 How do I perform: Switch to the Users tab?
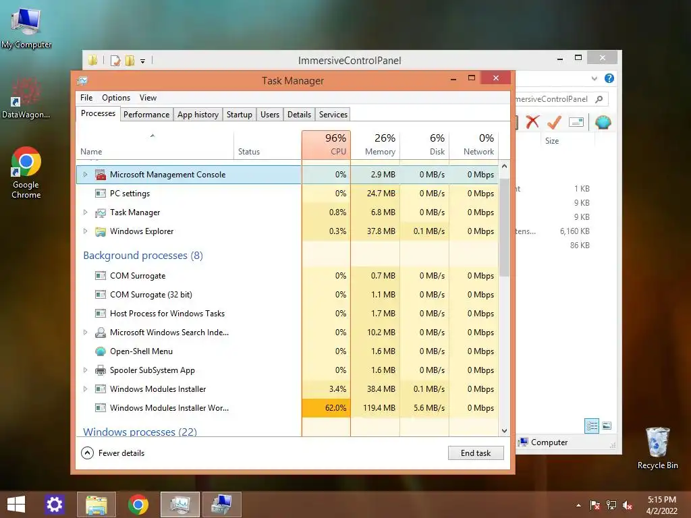click(270, 115)
